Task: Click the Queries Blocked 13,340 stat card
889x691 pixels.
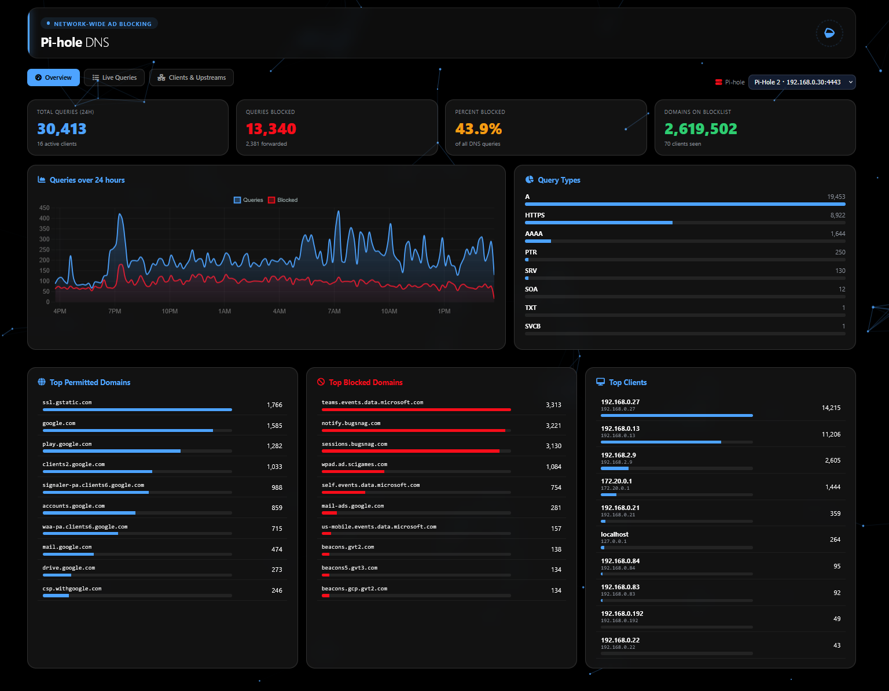Action: point(337,127)
